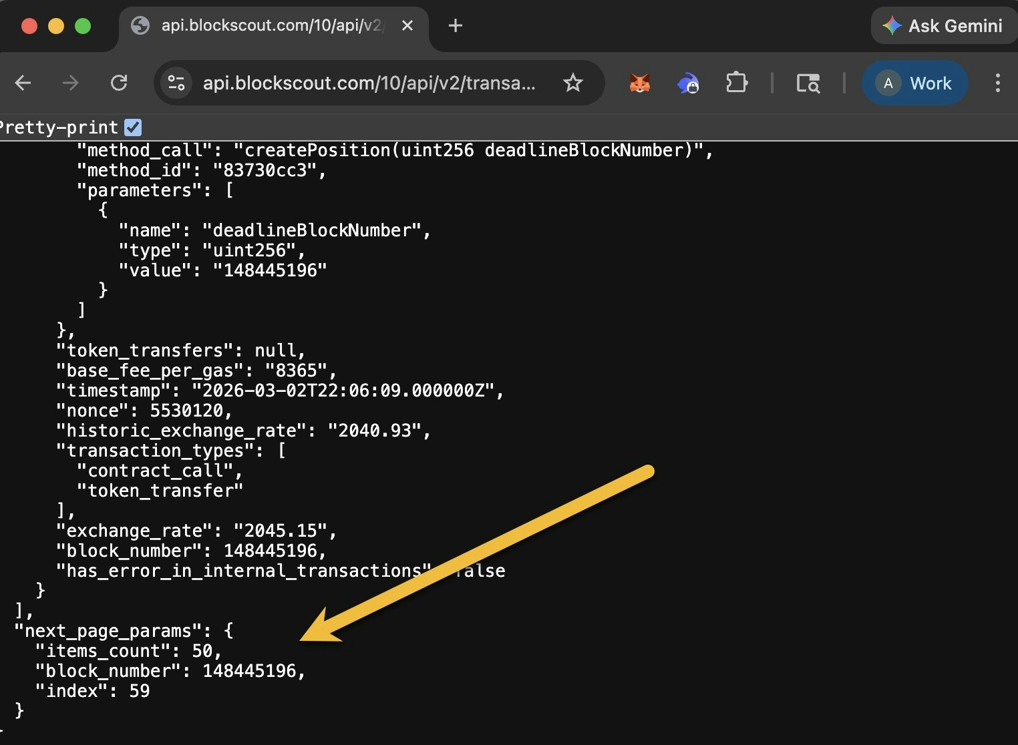This screenshot has height=745, width=1018.
Task: Click the "token_transfer" transaction type
Action: pos(160,491)
